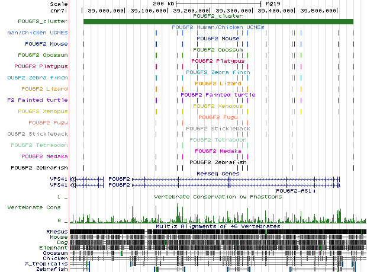The width and height of the screenshot is (367, 272).
Task: Open the RefSeq Genes track title
Action: (218, 173)
